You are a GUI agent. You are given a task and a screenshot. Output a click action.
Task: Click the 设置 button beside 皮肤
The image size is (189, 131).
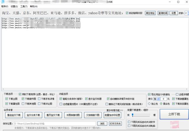[174, 13]
